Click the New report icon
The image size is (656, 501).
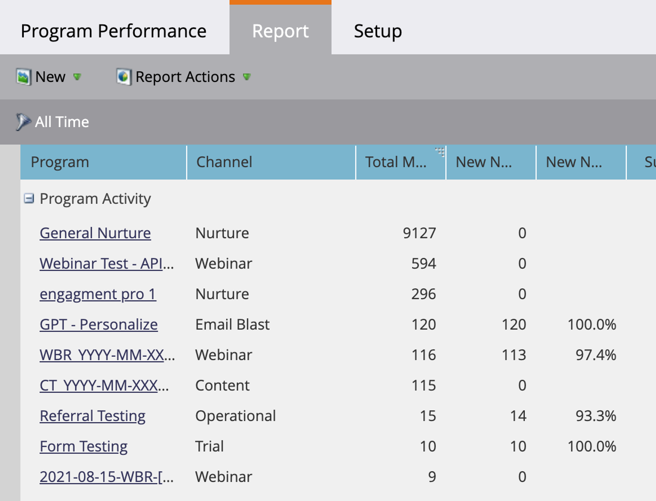click(23, 77)
